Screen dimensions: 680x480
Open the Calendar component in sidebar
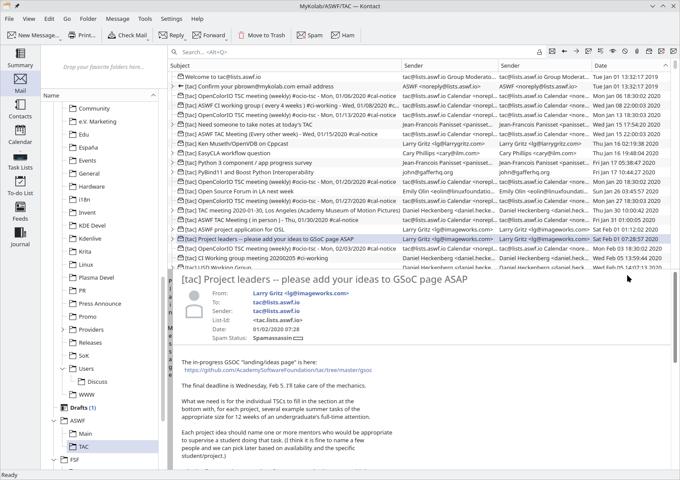coord(20,134)
